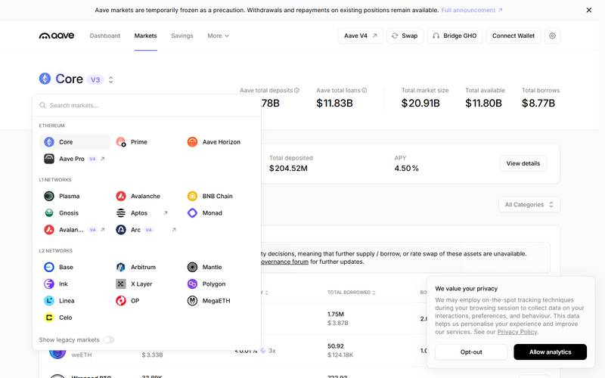Pick the OP network icon

click(x=121, y=300)
